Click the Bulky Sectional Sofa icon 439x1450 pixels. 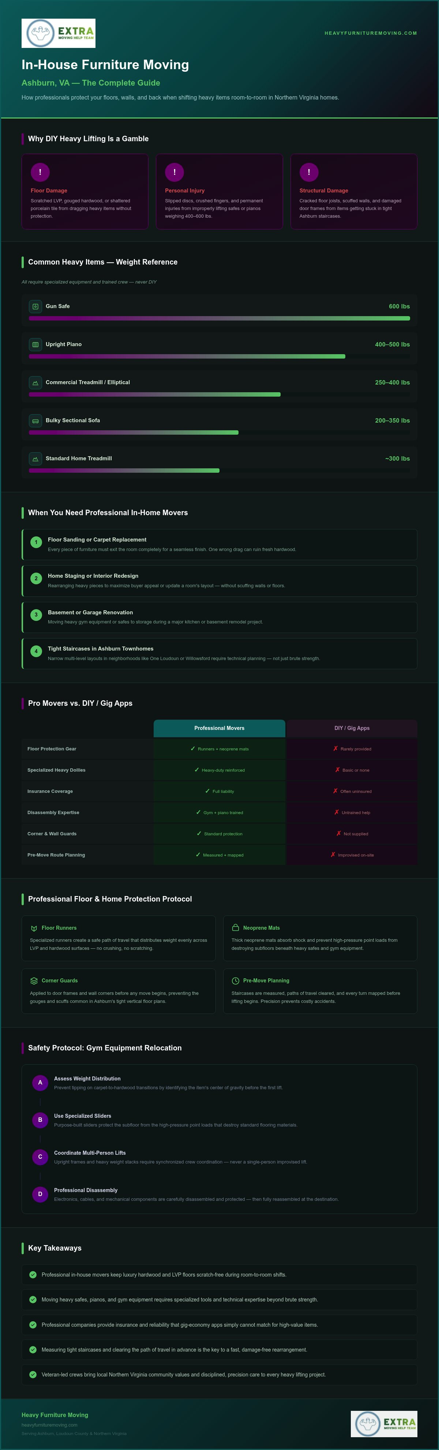pos(35,420)
